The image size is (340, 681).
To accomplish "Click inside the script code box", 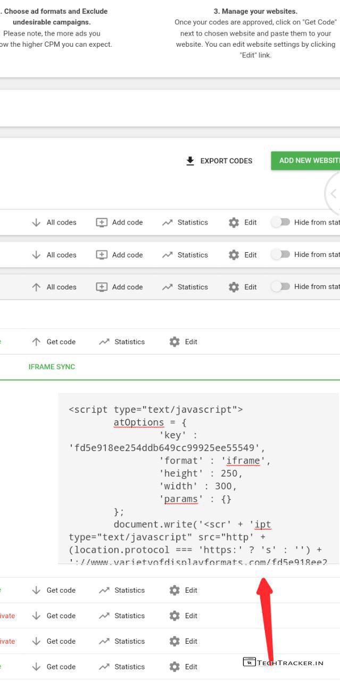I will [x=198, y=479].
